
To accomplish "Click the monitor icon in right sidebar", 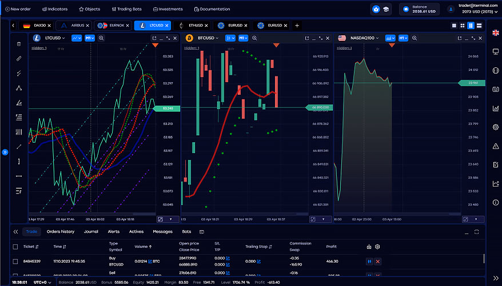I will [x=496, y=51].
